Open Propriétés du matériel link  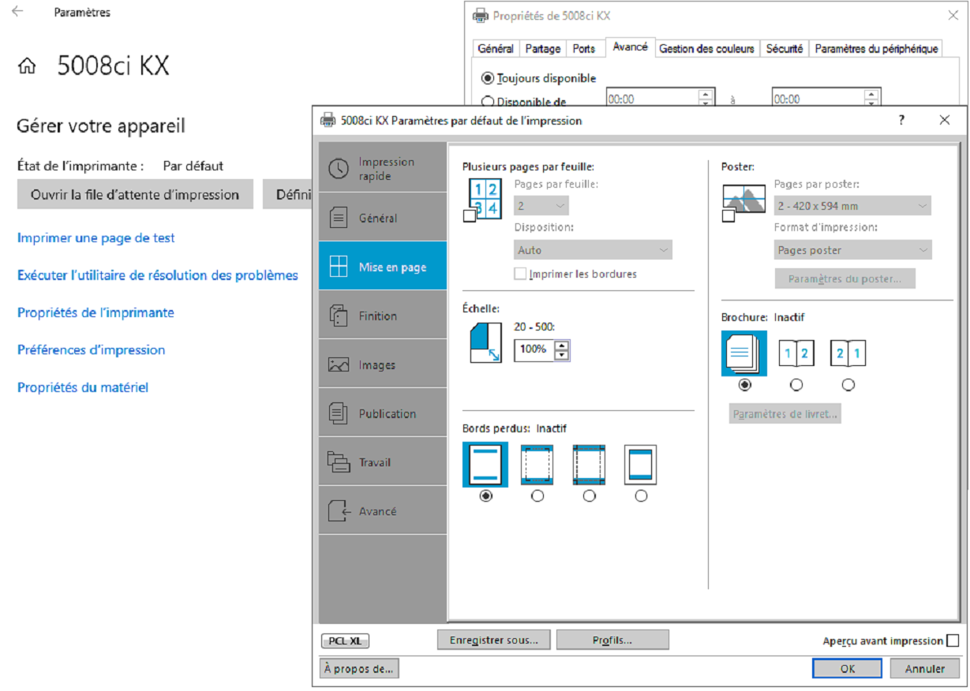tap(83, 387)
